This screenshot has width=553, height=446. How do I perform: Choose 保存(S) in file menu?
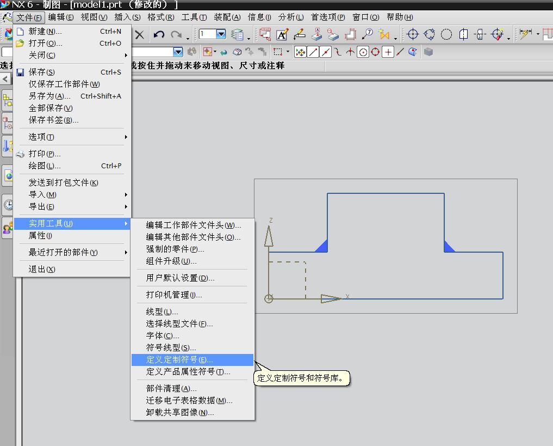tap(72, 72)
